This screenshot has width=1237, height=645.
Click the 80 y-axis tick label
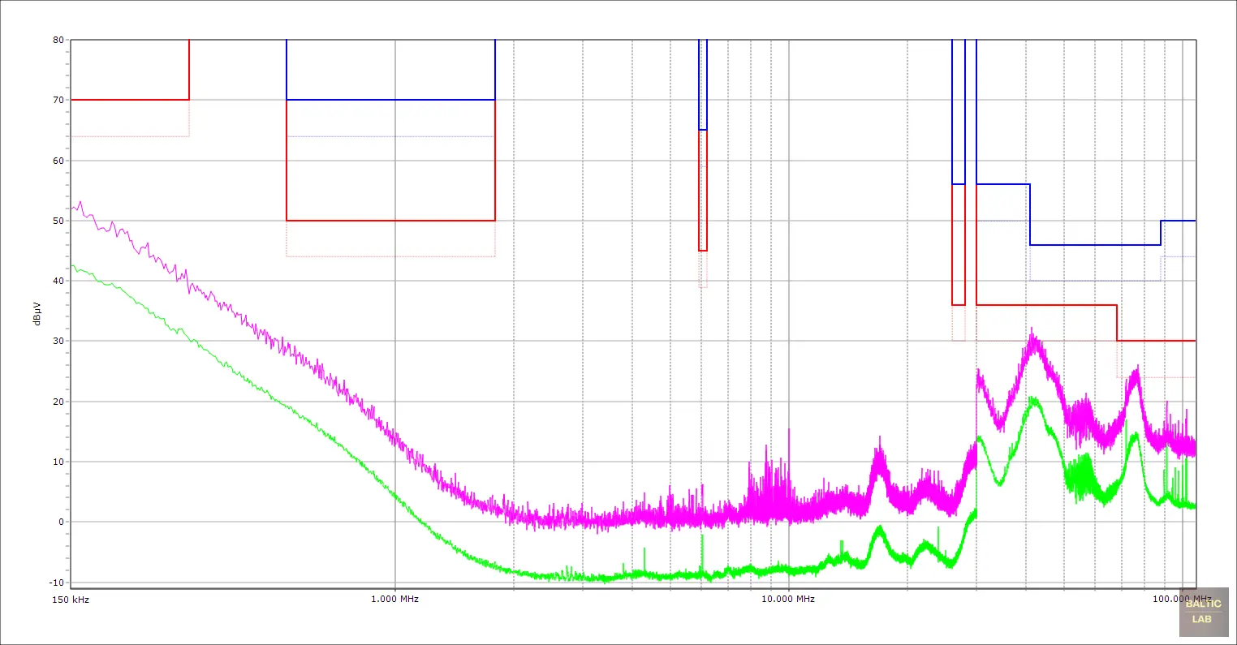58,40
